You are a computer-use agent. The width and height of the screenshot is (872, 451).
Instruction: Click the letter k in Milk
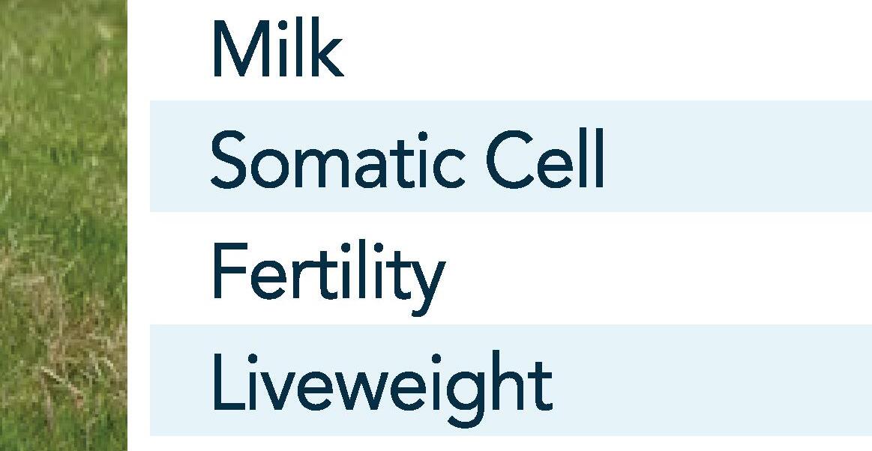[328, 49]
